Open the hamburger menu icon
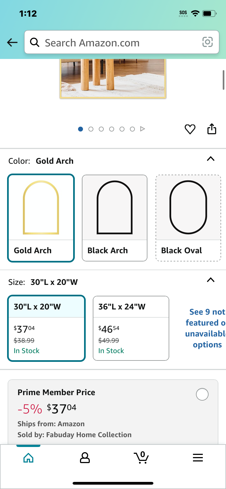This screenshot has width=226, height=489. pyautogui.click(x=198, y=458)
